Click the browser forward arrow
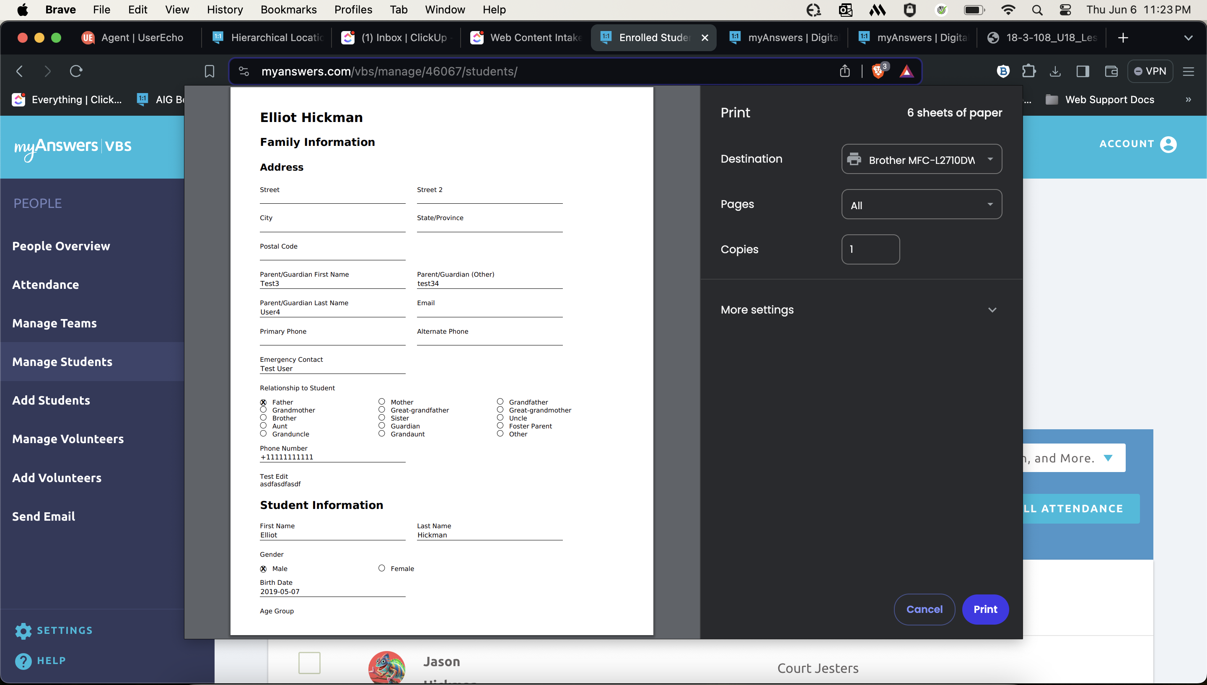The image size is (1207, 685). coord(47,71)
